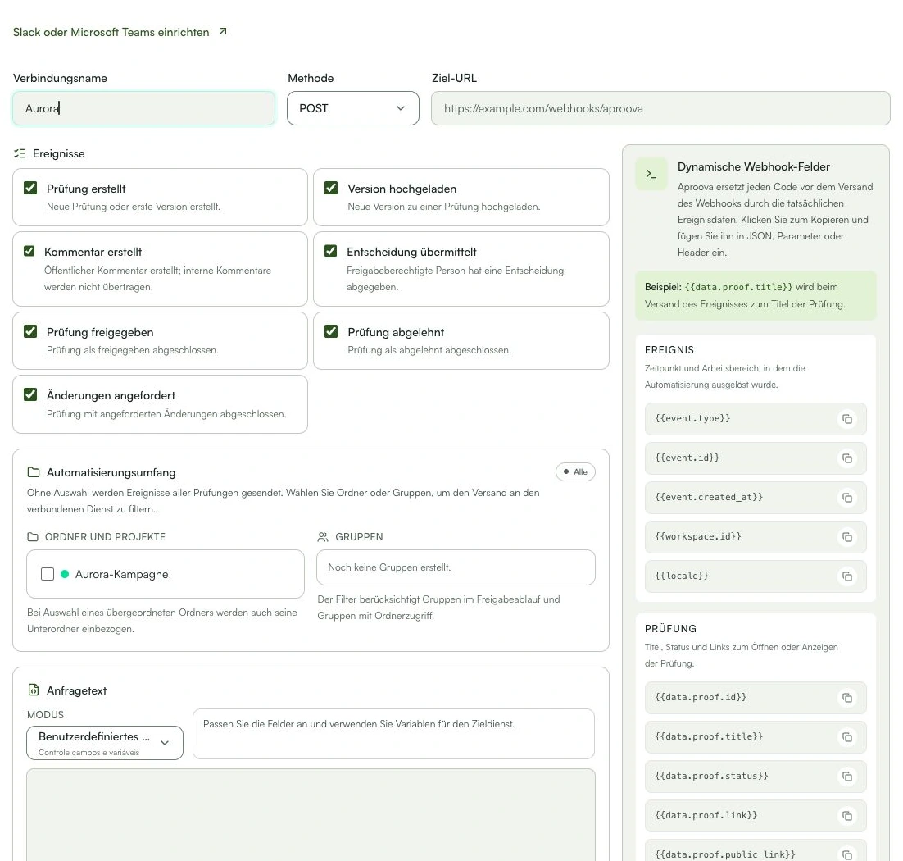Image resolution: width=903 pixels, height=861 pixels.
Task: Toggle the Kommentar erstellt checkbox
Action: pos(29,251)
